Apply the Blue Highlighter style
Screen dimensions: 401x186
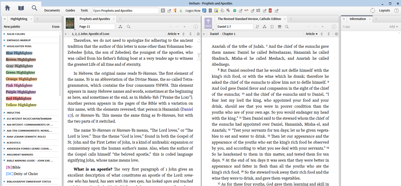(x=19, y=53)
